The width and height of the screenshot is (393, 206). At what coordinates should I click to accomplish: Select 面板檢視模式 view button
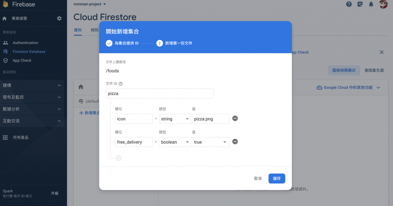point(344,70)
